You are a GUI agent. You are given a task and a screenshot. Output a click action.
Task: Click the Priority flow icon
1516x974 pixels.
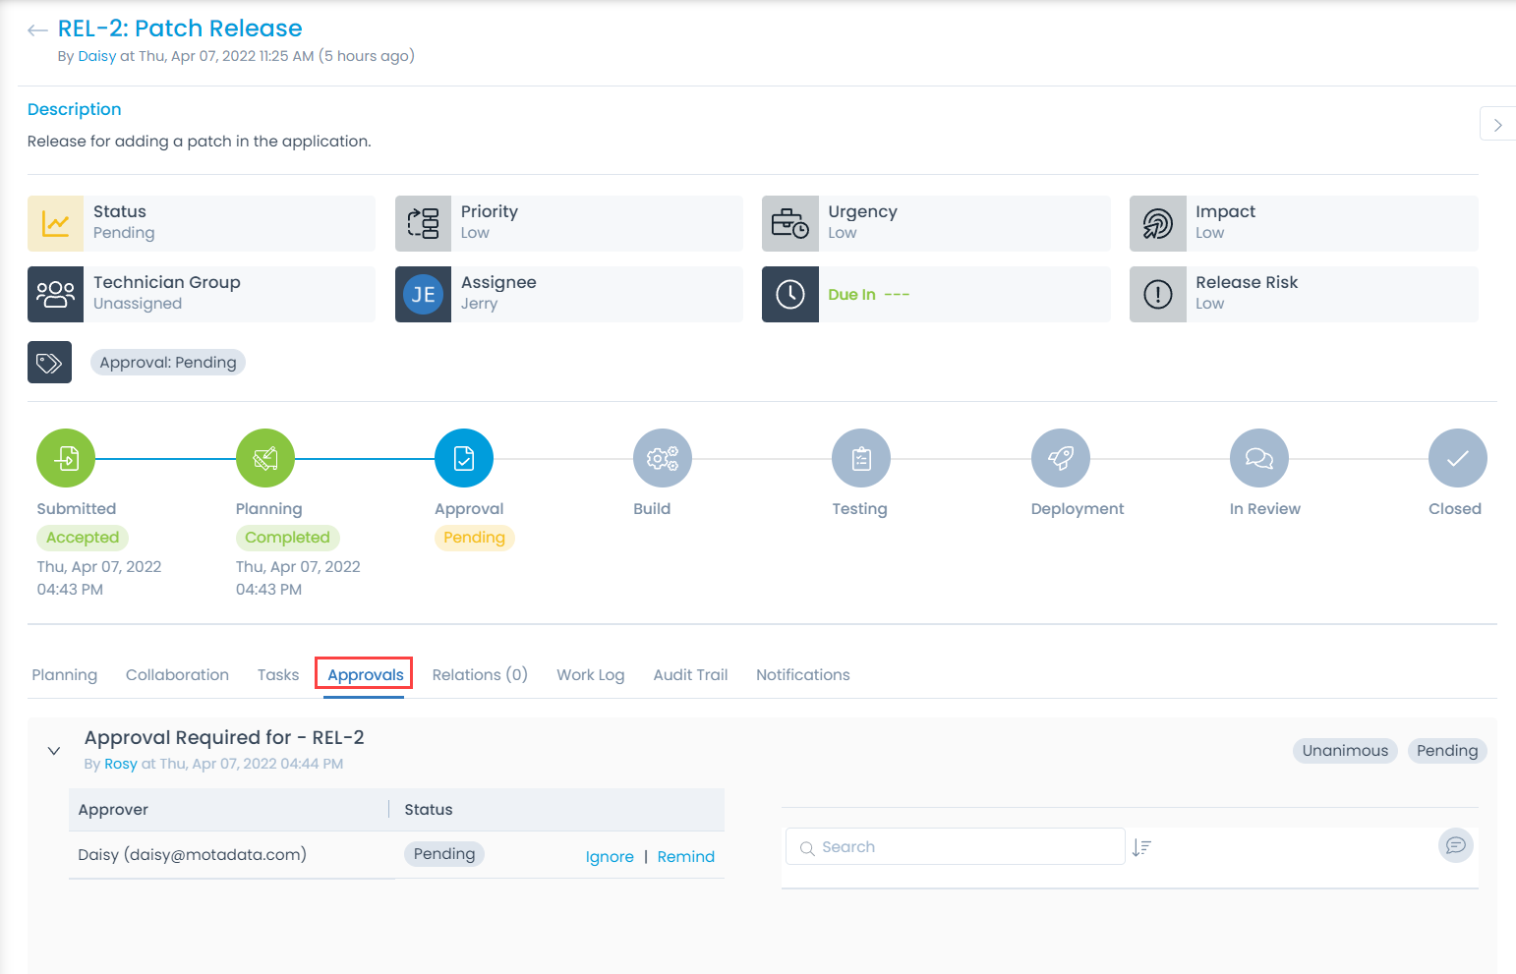tap(423, 223)
